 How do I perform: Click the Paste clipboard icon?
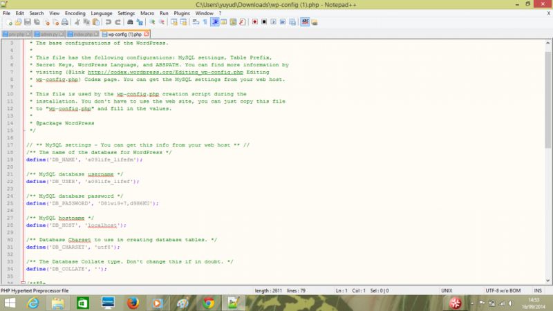95,22
